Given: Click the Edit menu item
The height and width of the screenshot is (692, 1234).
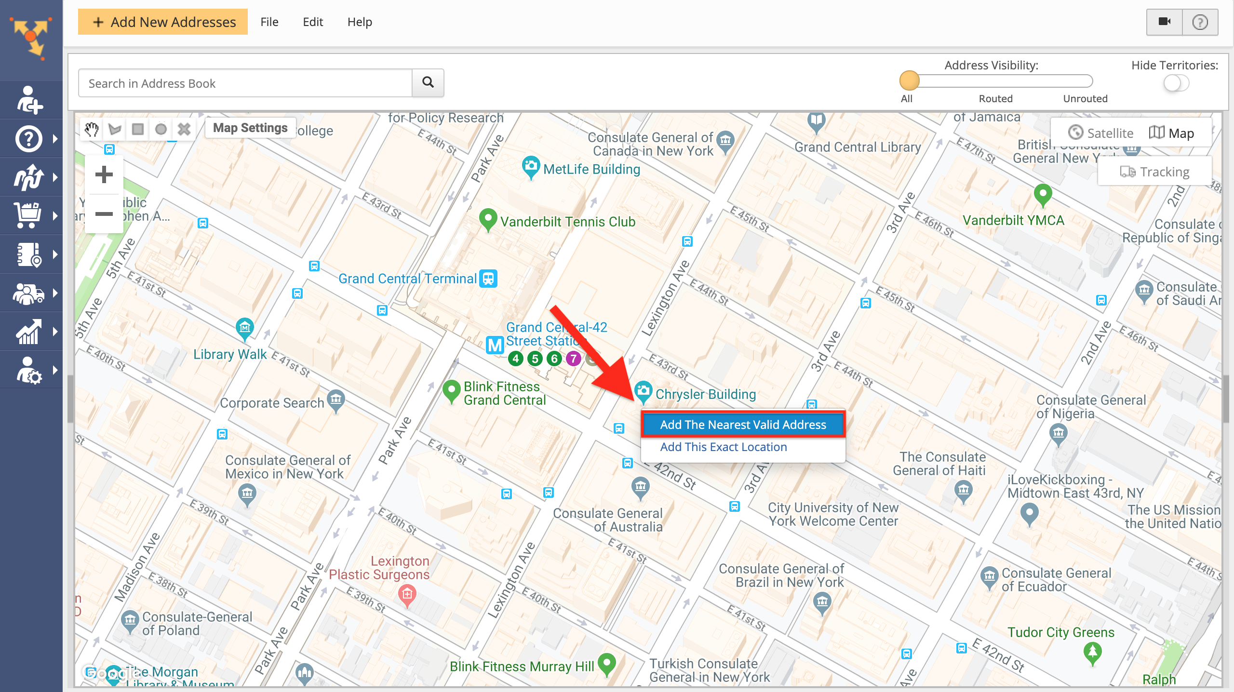Looking at the screenshot, I should click(312, 22).
